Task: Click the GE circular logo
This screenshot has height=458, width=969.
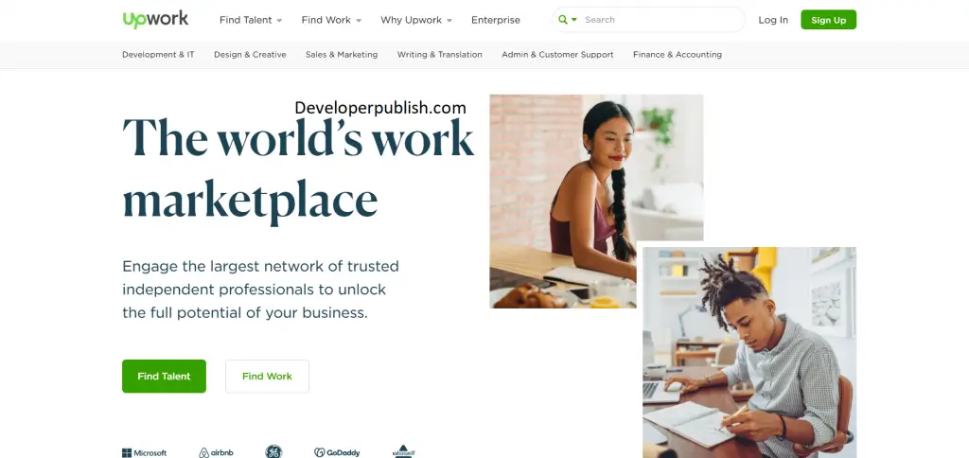Action: coord(273,451)
